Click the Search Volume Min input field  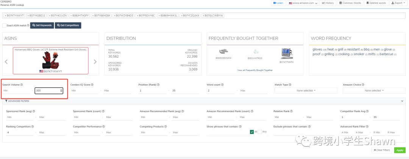point(17,91)
